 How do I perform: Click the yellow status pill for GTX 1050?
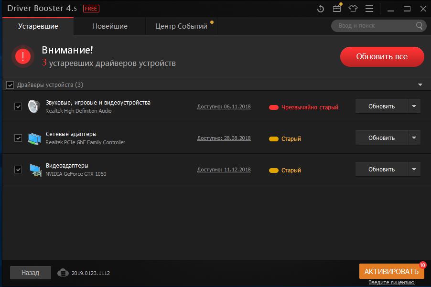click(273, 170)
